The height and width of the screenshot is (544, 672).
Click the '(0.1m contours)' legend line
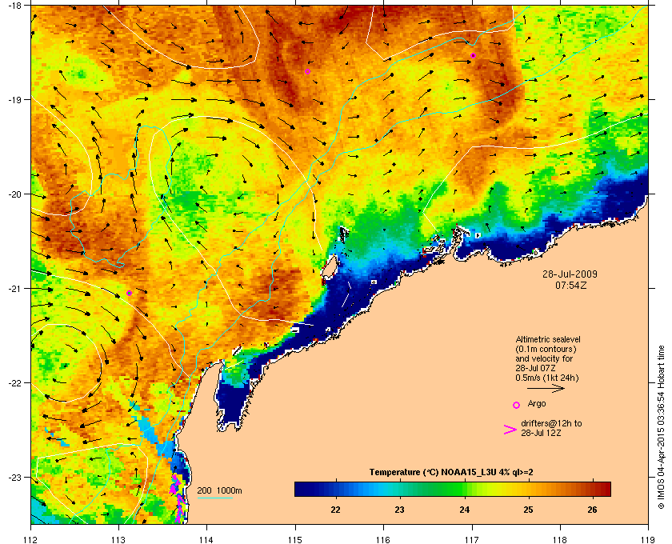[x=546, y=349]
